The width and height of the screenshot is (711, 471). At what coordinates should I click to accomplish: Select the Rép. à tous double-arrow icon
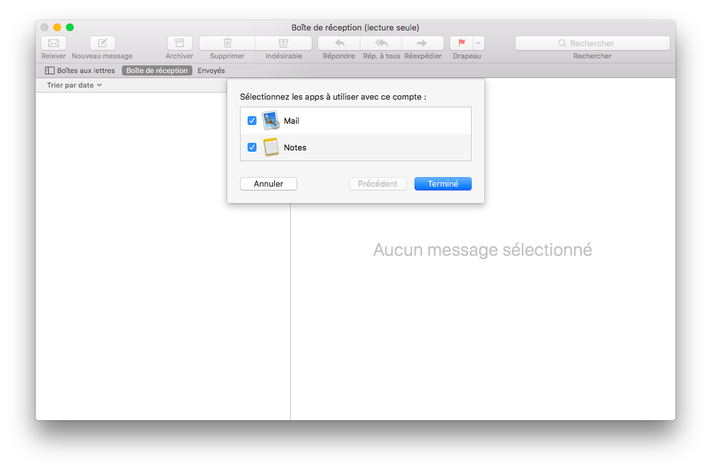[380, 43]
